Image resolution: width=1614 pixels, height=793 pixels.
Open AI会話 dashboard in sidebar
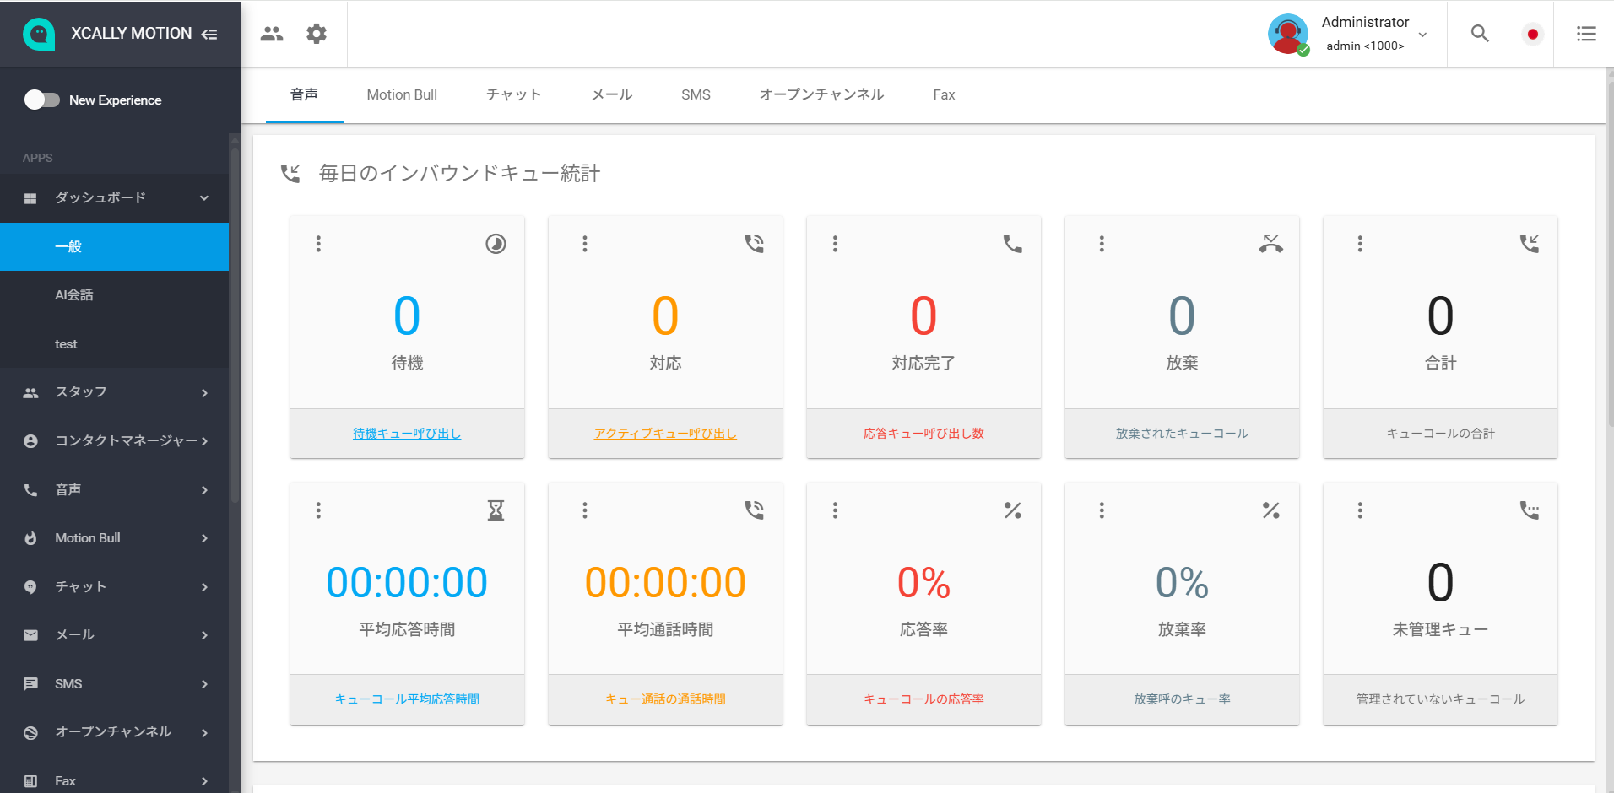(114, 295)
